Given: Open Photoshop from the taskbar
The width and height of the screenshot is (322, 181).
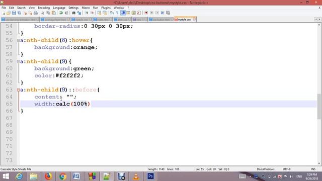Looking at the screenshot, I should 150,176.
